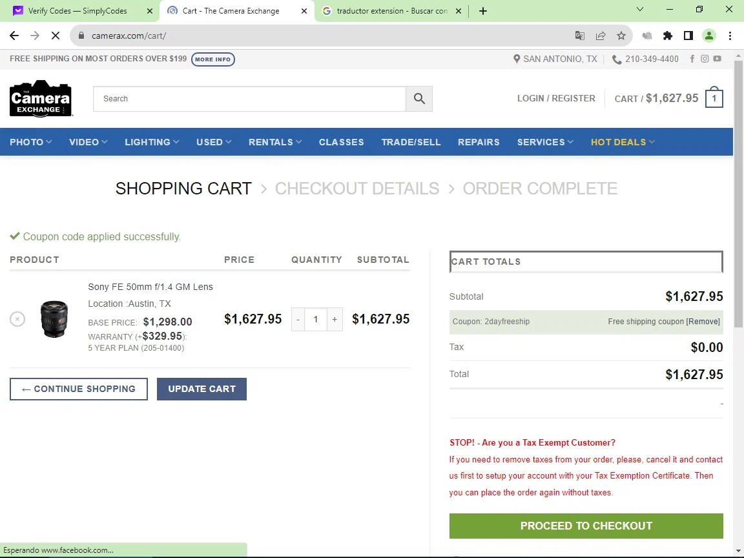Click the quantity input field
The width and height of the screenshot is (744, 558).
coord(316,319)
